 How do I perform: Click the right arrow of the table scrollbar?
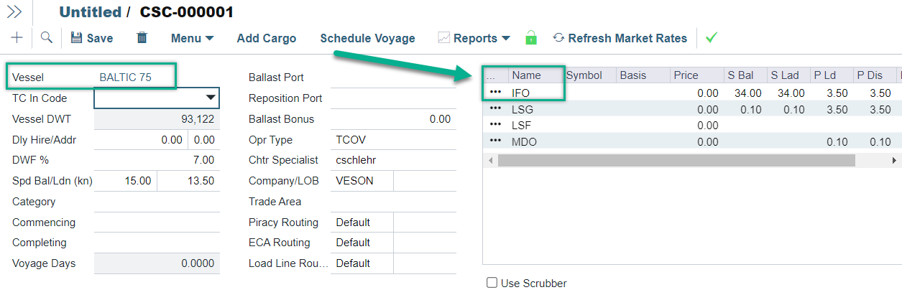894,160
